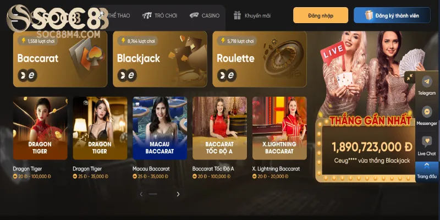Start Live Chat from the sidebar
This screenshot has width=440, height=220.
[x=427, y=142]
